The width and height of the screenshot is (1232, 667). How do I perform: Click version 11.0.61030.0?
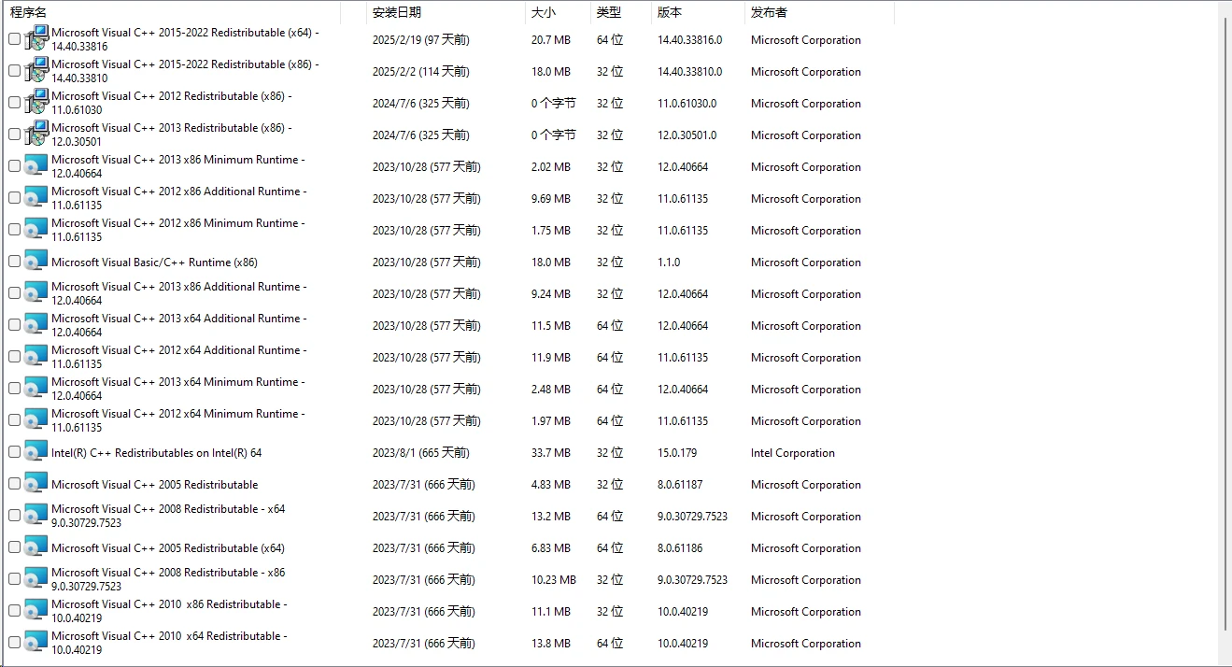(687, 104)
